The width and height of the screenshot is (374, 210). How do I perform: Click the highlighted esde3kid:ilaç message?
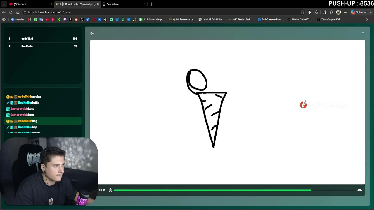tap(43, 121)
